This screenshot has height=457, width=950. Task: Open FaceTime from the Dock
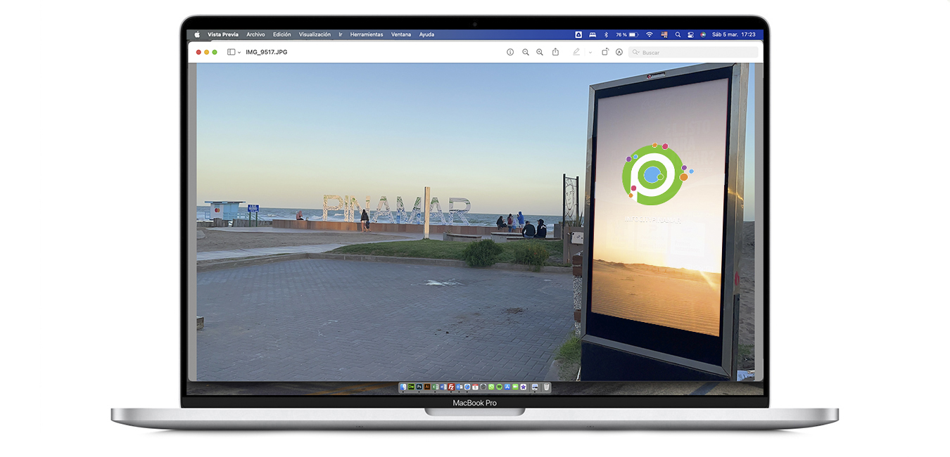click(515, 387)
